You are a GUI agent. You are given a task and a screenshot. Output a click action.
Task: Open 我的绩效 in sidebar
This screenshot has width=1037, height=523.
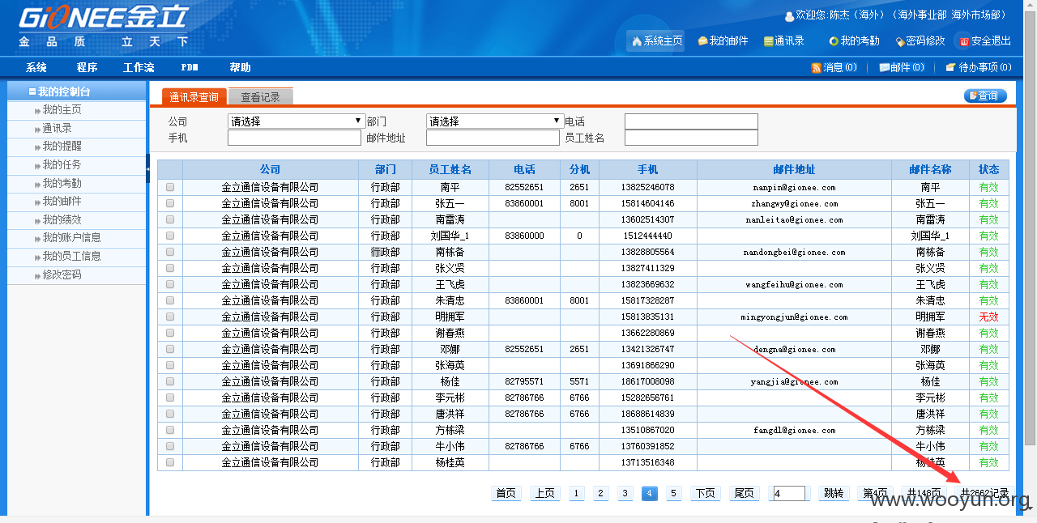click(62, 219)
